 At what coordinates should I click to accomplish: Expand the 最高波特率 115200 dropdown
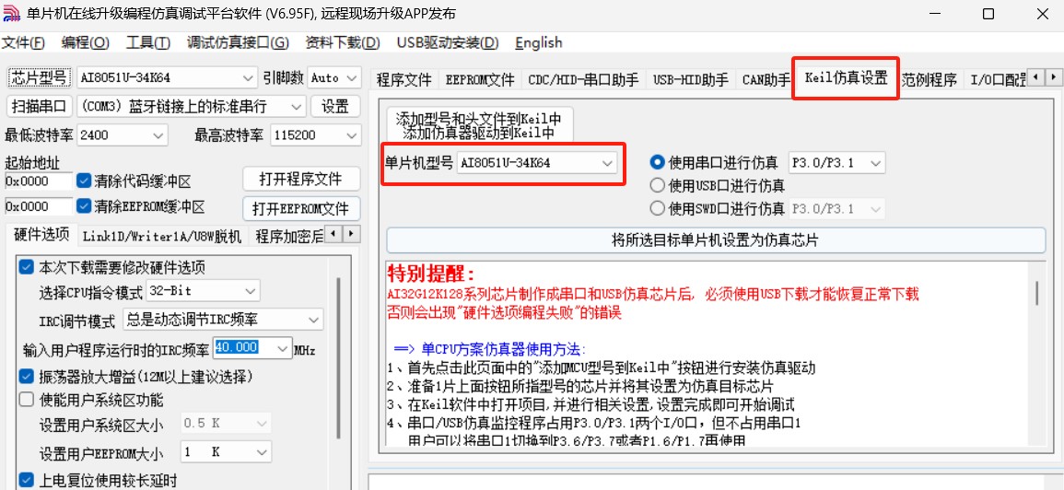352,135
